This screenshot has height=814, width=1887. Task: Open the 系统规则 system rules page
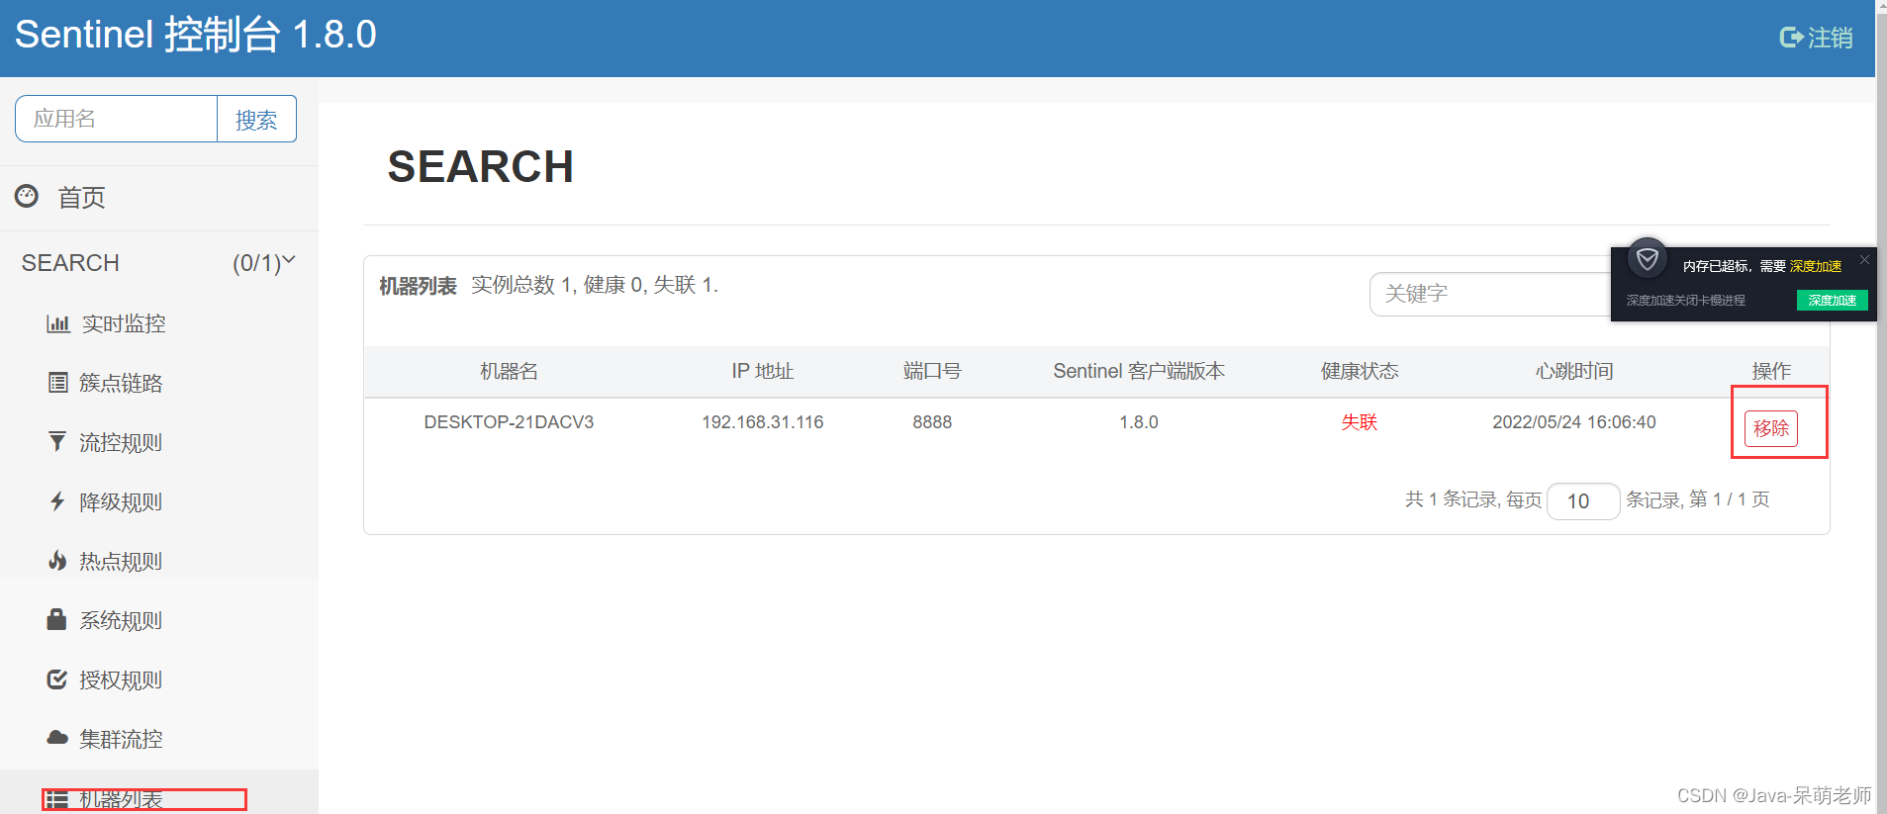coord(121,620)
